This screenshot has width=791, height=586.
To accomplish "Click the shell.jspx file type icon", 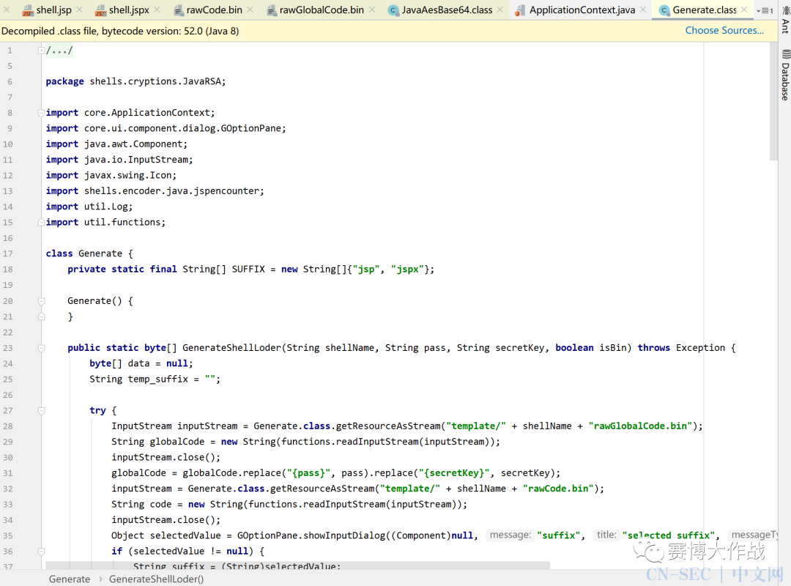I will pos(100,10).
